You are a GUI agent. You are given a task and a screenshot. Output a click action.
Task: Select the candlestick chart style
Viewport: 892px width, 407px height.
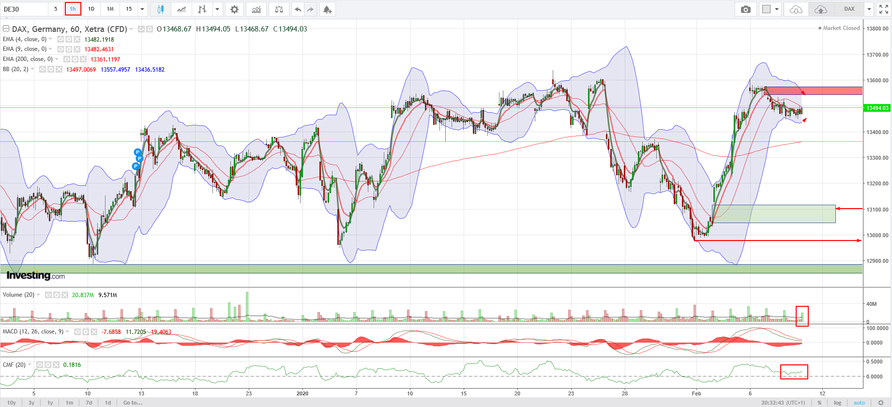click(161, 9)
